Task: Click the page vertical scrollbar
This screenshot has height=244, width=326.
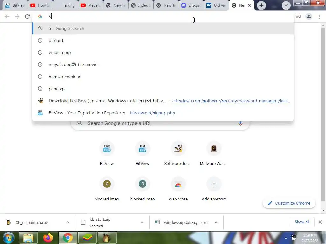Action: click(x=323, y=114)
